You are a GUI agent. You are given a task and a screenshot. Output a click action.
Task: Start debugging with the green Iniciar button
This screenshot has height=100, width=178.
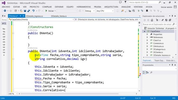coord(50,11)
